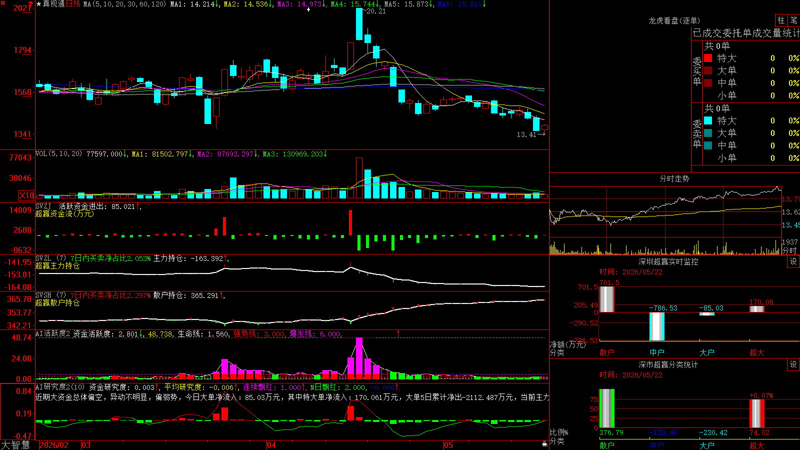This screenshot has width=800, height=450.
Task: Click the 03 month marker on date axis
Action: (x=86, y=445)
